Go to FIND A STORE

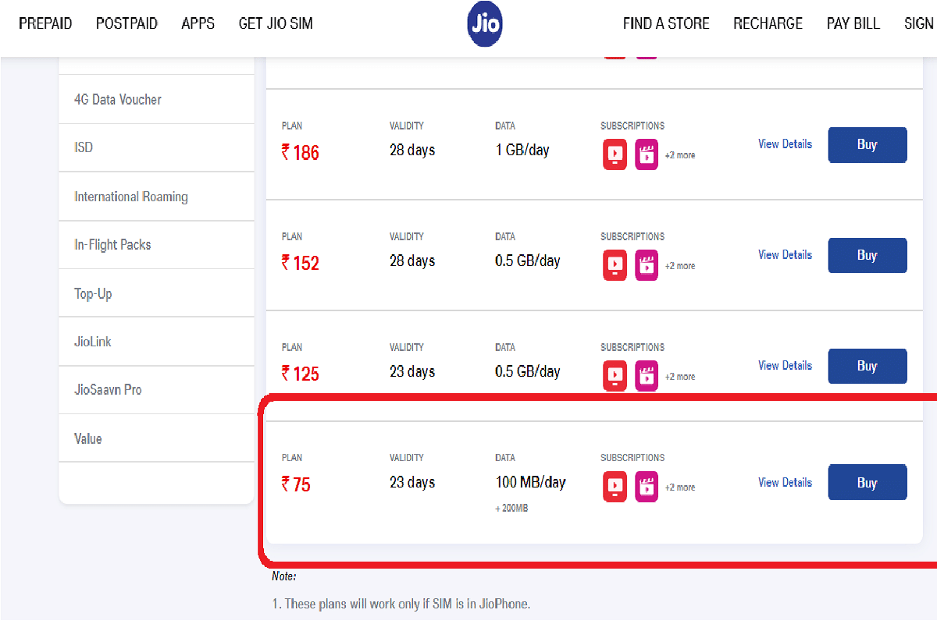(666, 23)
